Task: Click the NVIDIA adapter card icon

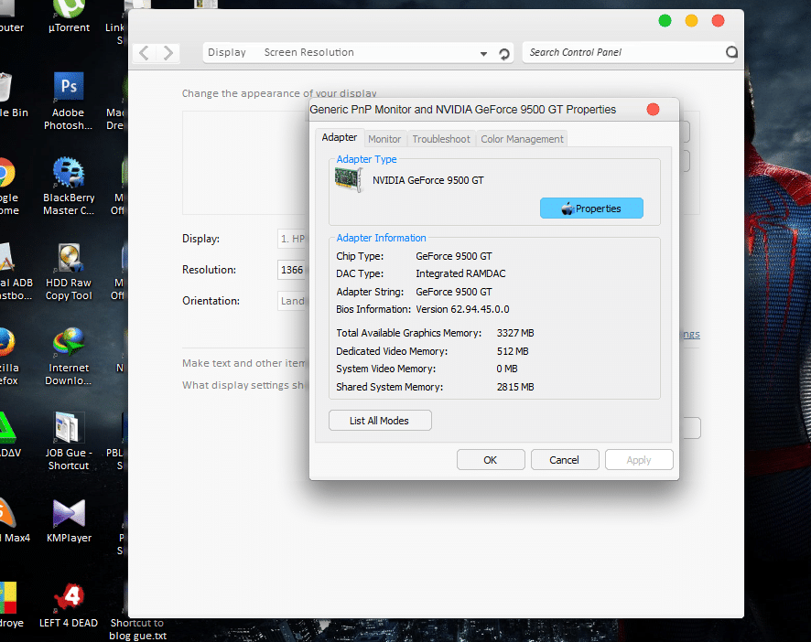Action: click(x=349, y=180)
